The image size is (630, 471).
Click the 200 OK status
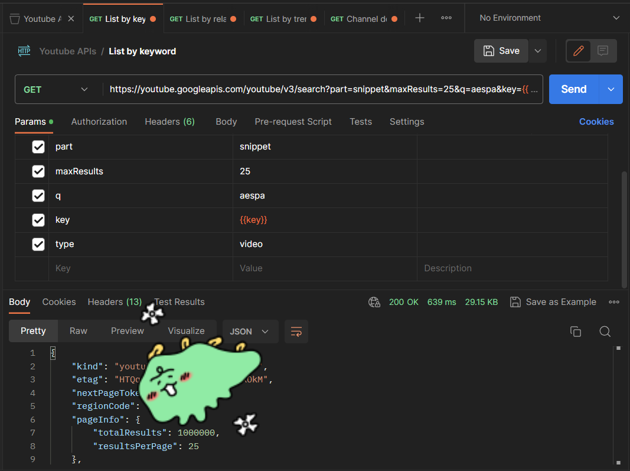[x=403, y=302]
